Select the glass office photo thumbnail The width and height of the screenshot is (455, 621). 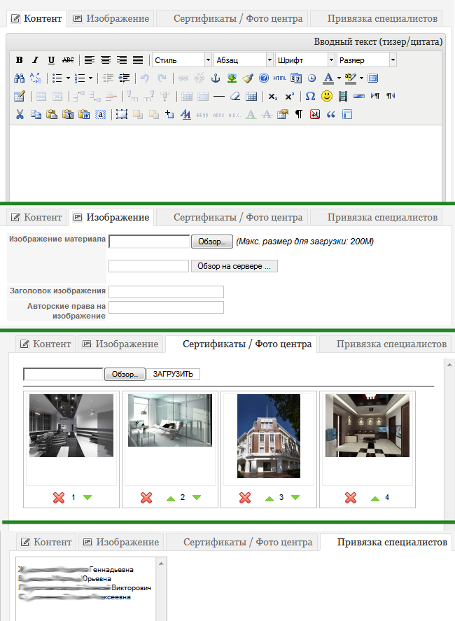pos(170,420)
